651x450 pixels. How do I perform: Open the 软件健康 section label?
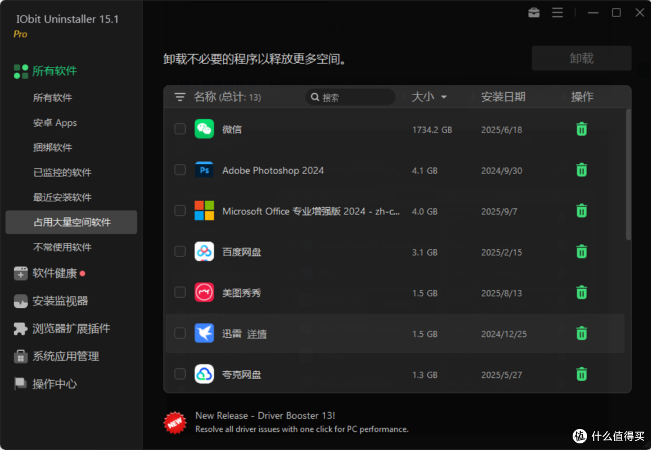55,273
